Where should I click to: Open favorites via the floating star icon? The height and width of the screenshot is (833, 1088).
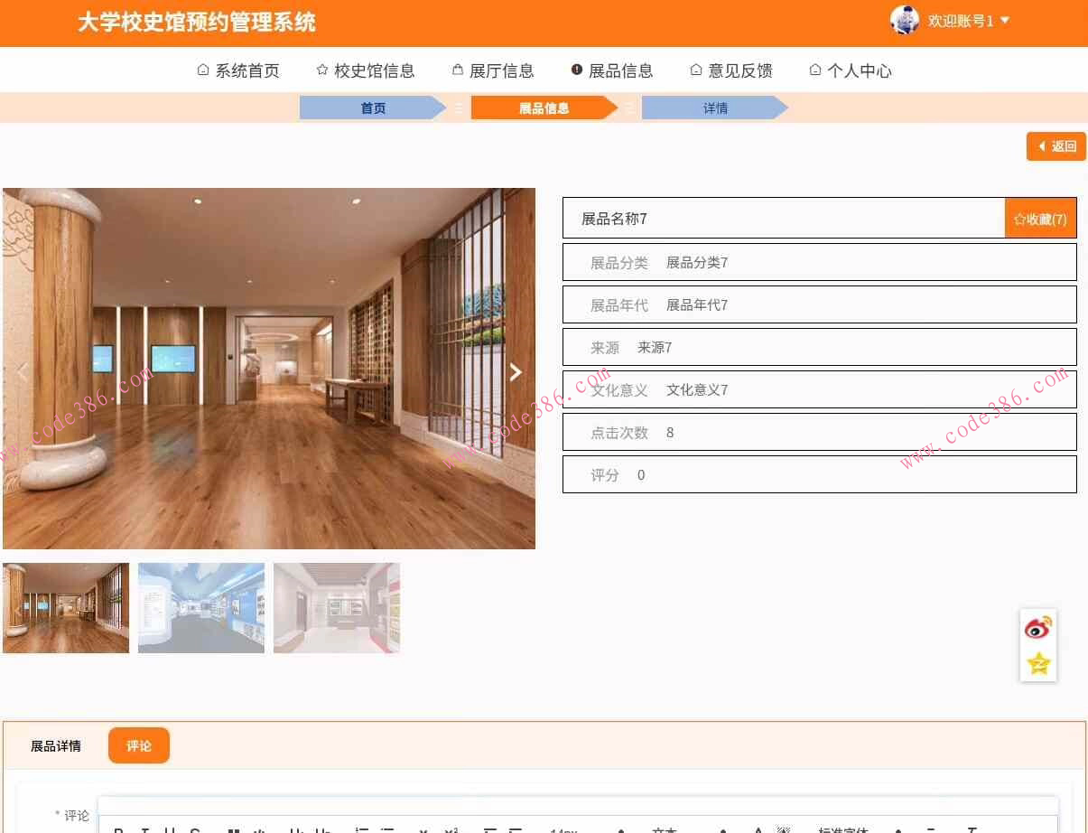coord(1037,663)
